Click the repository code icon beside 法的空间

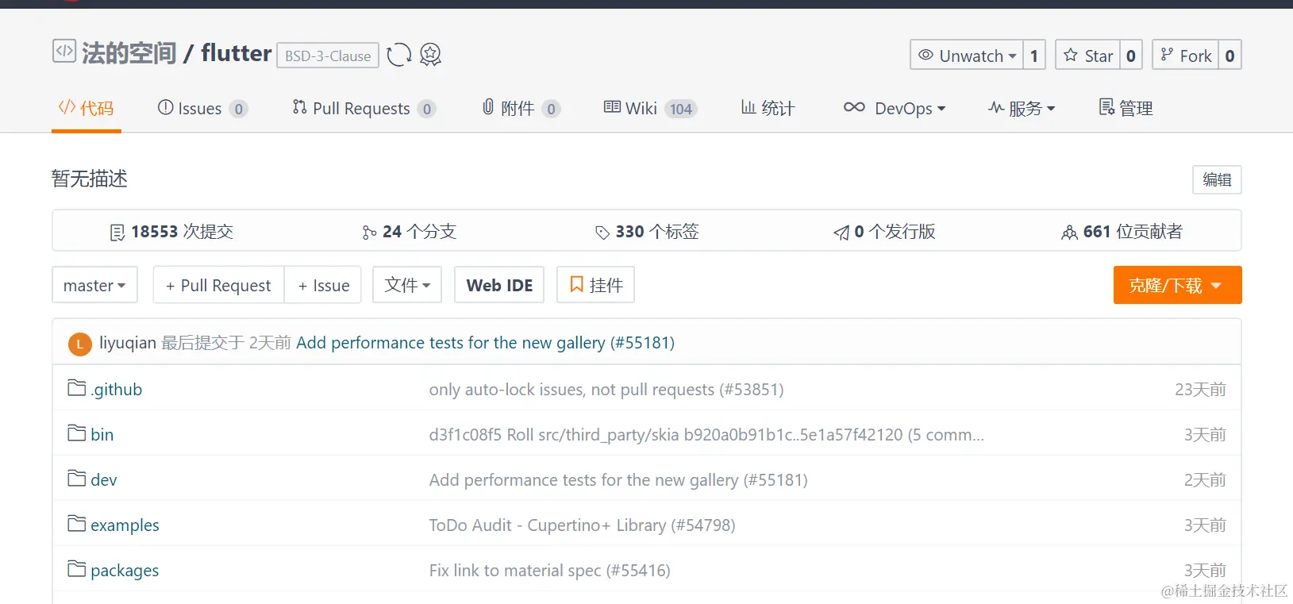(x=64, y=51)
